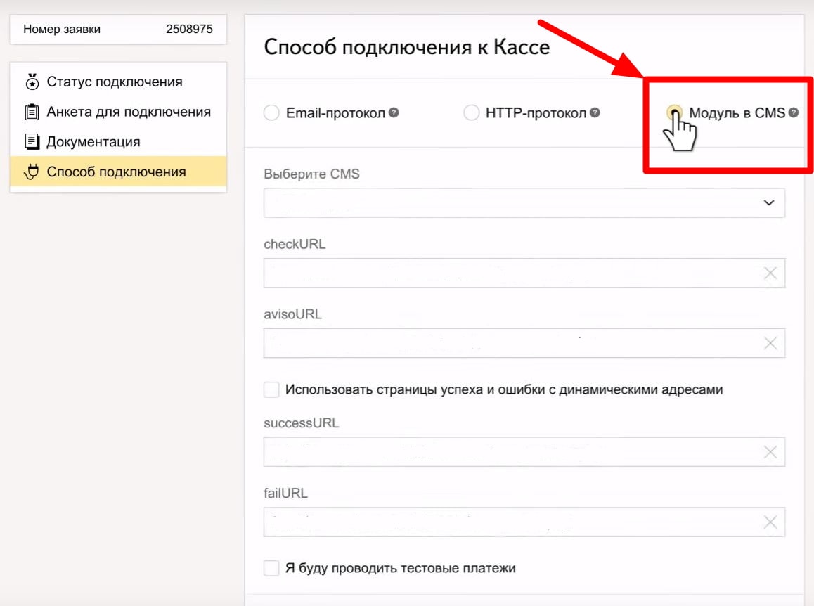Open Способ подключения menu item
814x606 pixels.
click(x=118, y=172)
